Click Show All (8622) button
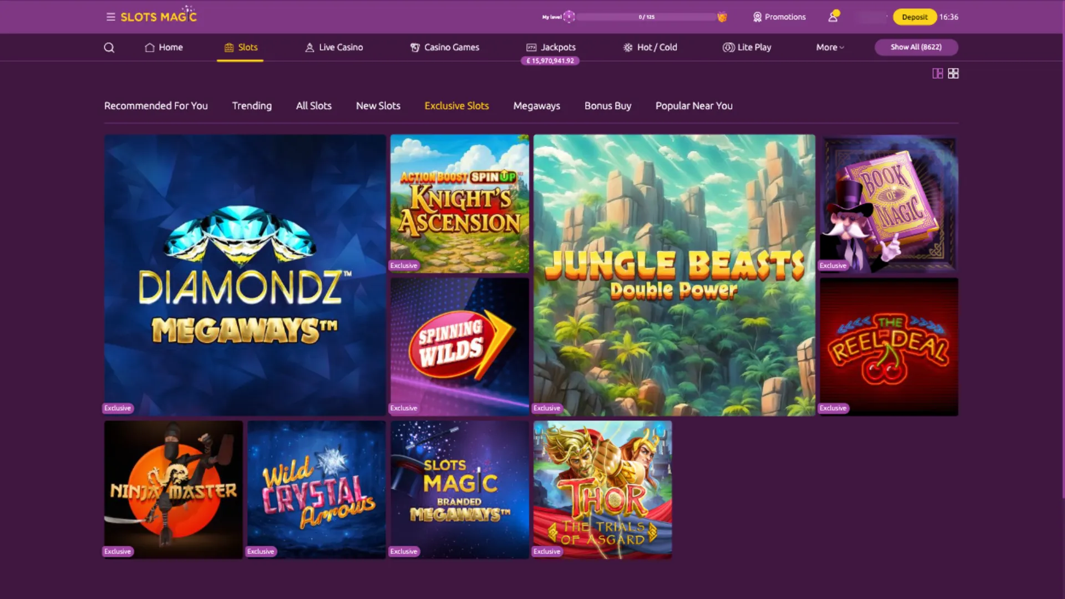The image size is (1065, 599). 916,47
